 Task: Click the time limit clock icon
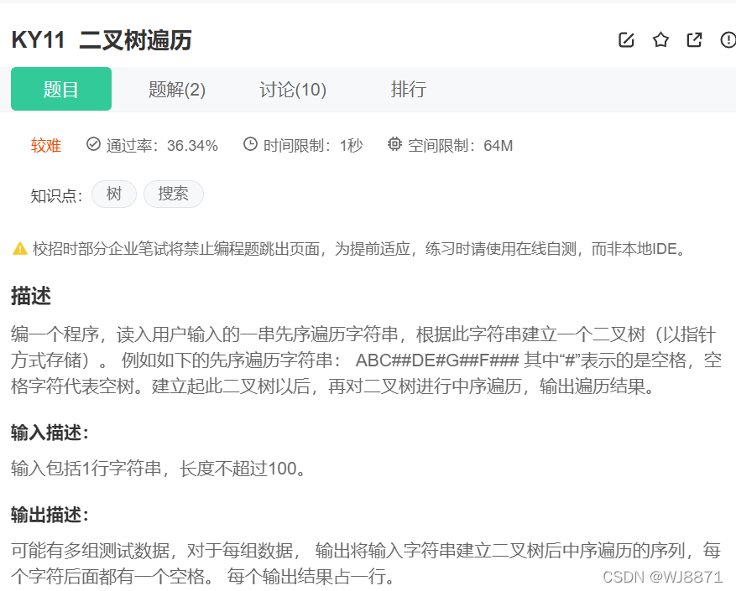[250, 144]
